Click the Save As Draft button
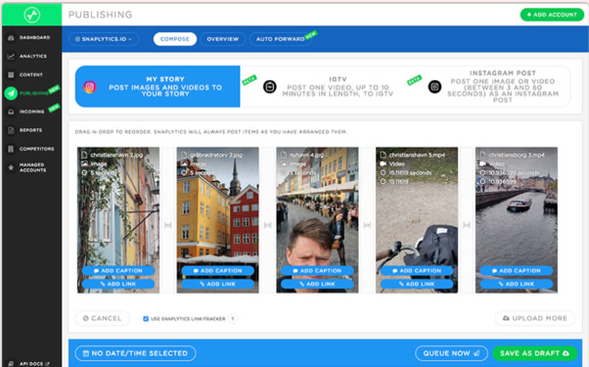This screenshot has width=589, height=367. 535,353
